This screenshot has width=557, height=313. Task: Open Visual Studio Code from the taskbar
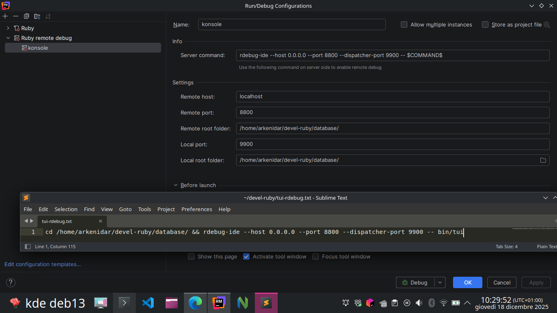coord(148,303)
